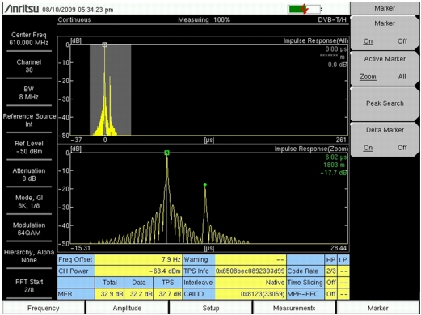
Task: Click the MER Data value 32.2 dB
Action: [x=139, y=294]
